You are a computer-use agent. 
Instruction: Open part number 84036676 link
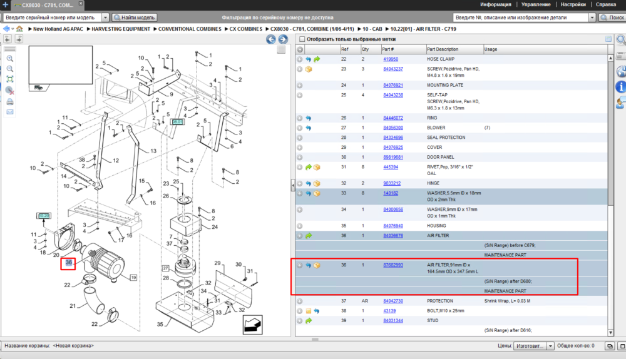tap(393, 236)
